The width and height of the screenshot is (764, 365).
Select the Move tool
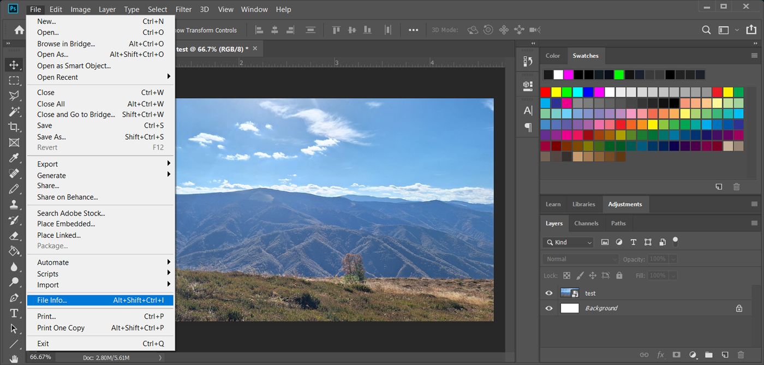(14, 64)
